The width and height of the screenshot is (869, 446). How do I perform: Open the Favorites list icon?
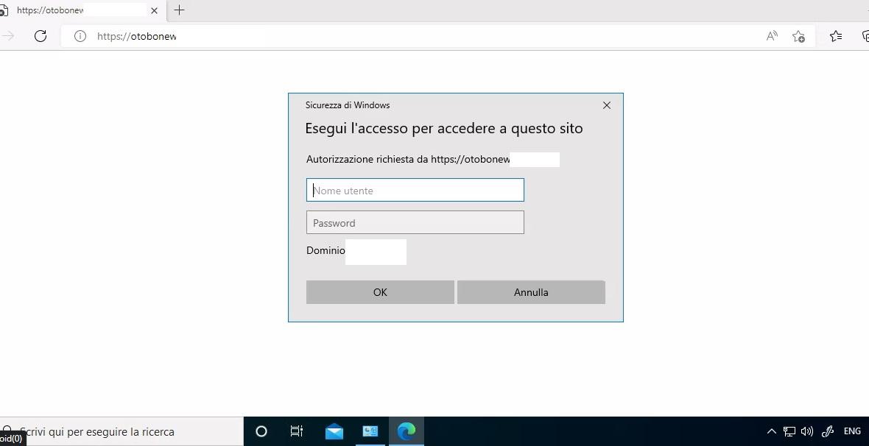click(836, 36)
